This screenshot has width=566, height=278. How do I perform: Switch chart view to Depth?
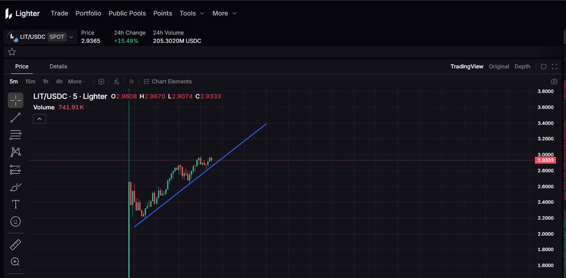522,66
